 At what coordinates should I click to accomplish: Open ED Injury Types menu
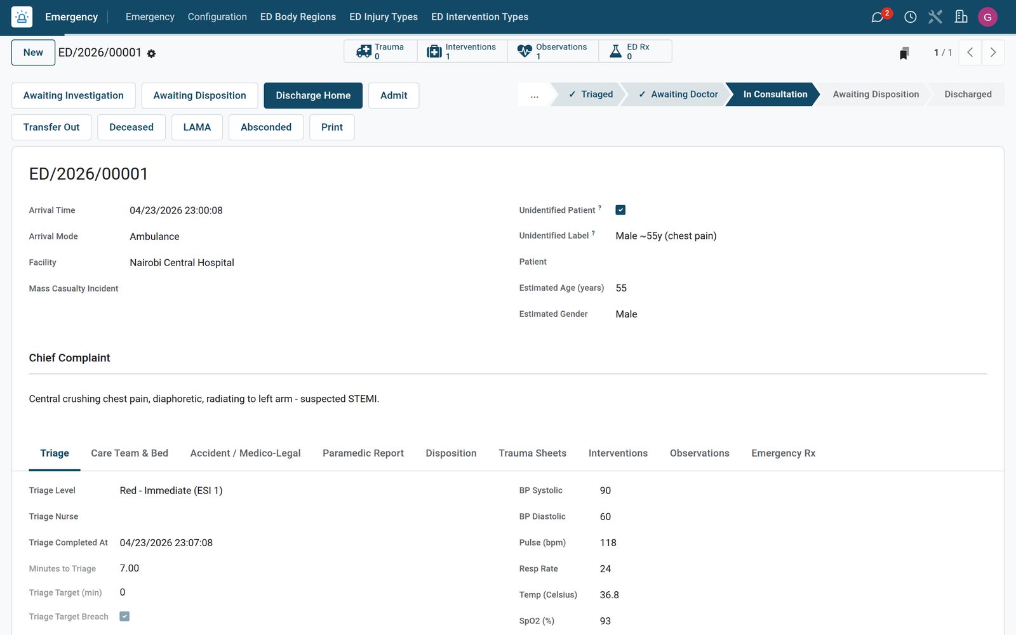coord(384,17)
